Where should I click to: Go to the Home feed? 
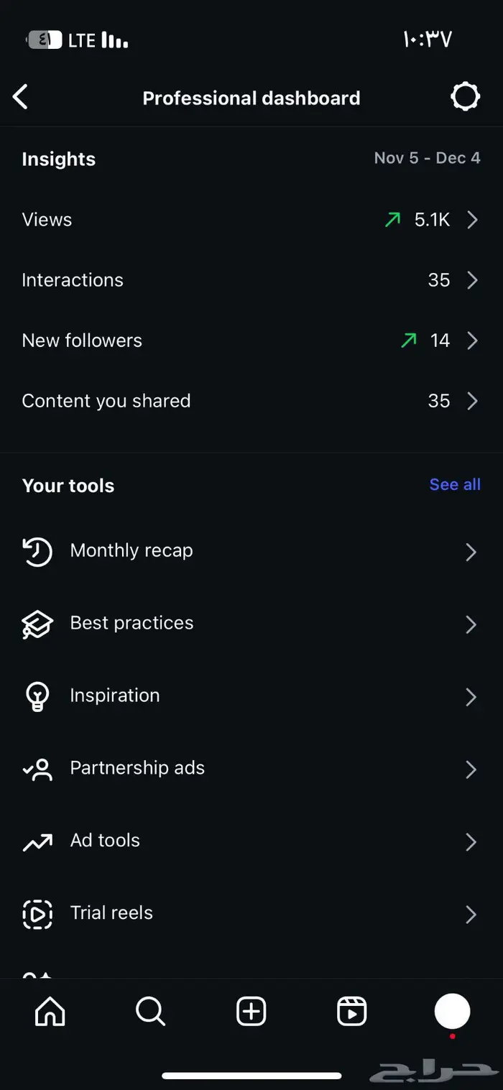point(49,1011)
